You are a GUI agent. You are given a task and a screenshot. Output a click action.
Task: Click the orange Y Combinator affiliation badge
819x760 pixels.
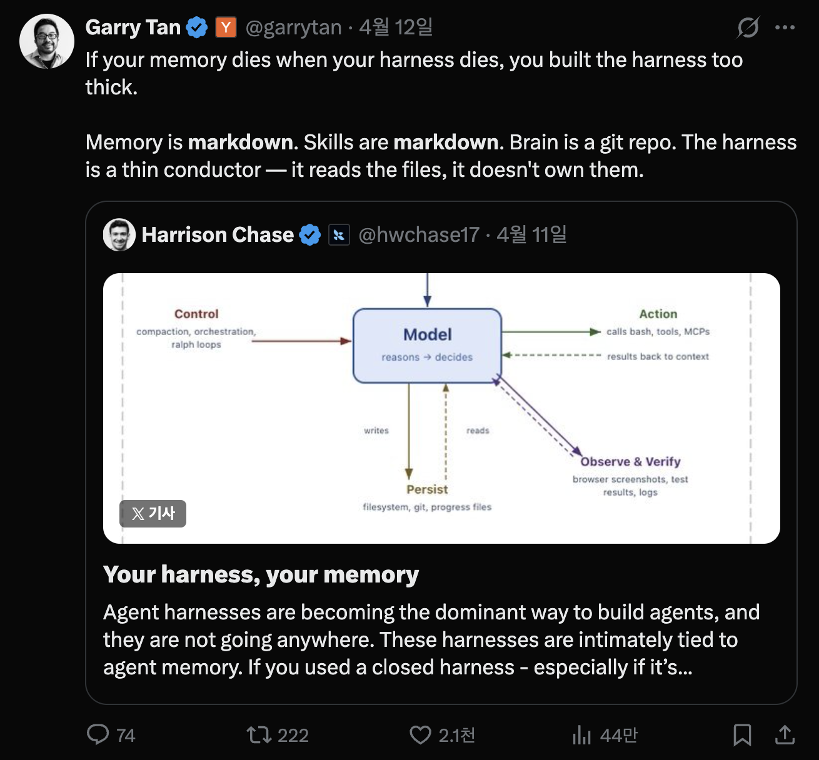pyautogui.click(x=226, y=27)
